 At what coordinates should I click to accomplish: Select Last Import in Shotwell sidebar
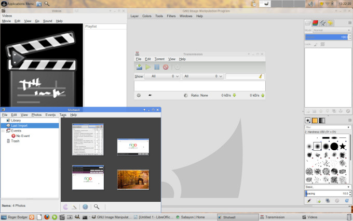tap(19, 125)
